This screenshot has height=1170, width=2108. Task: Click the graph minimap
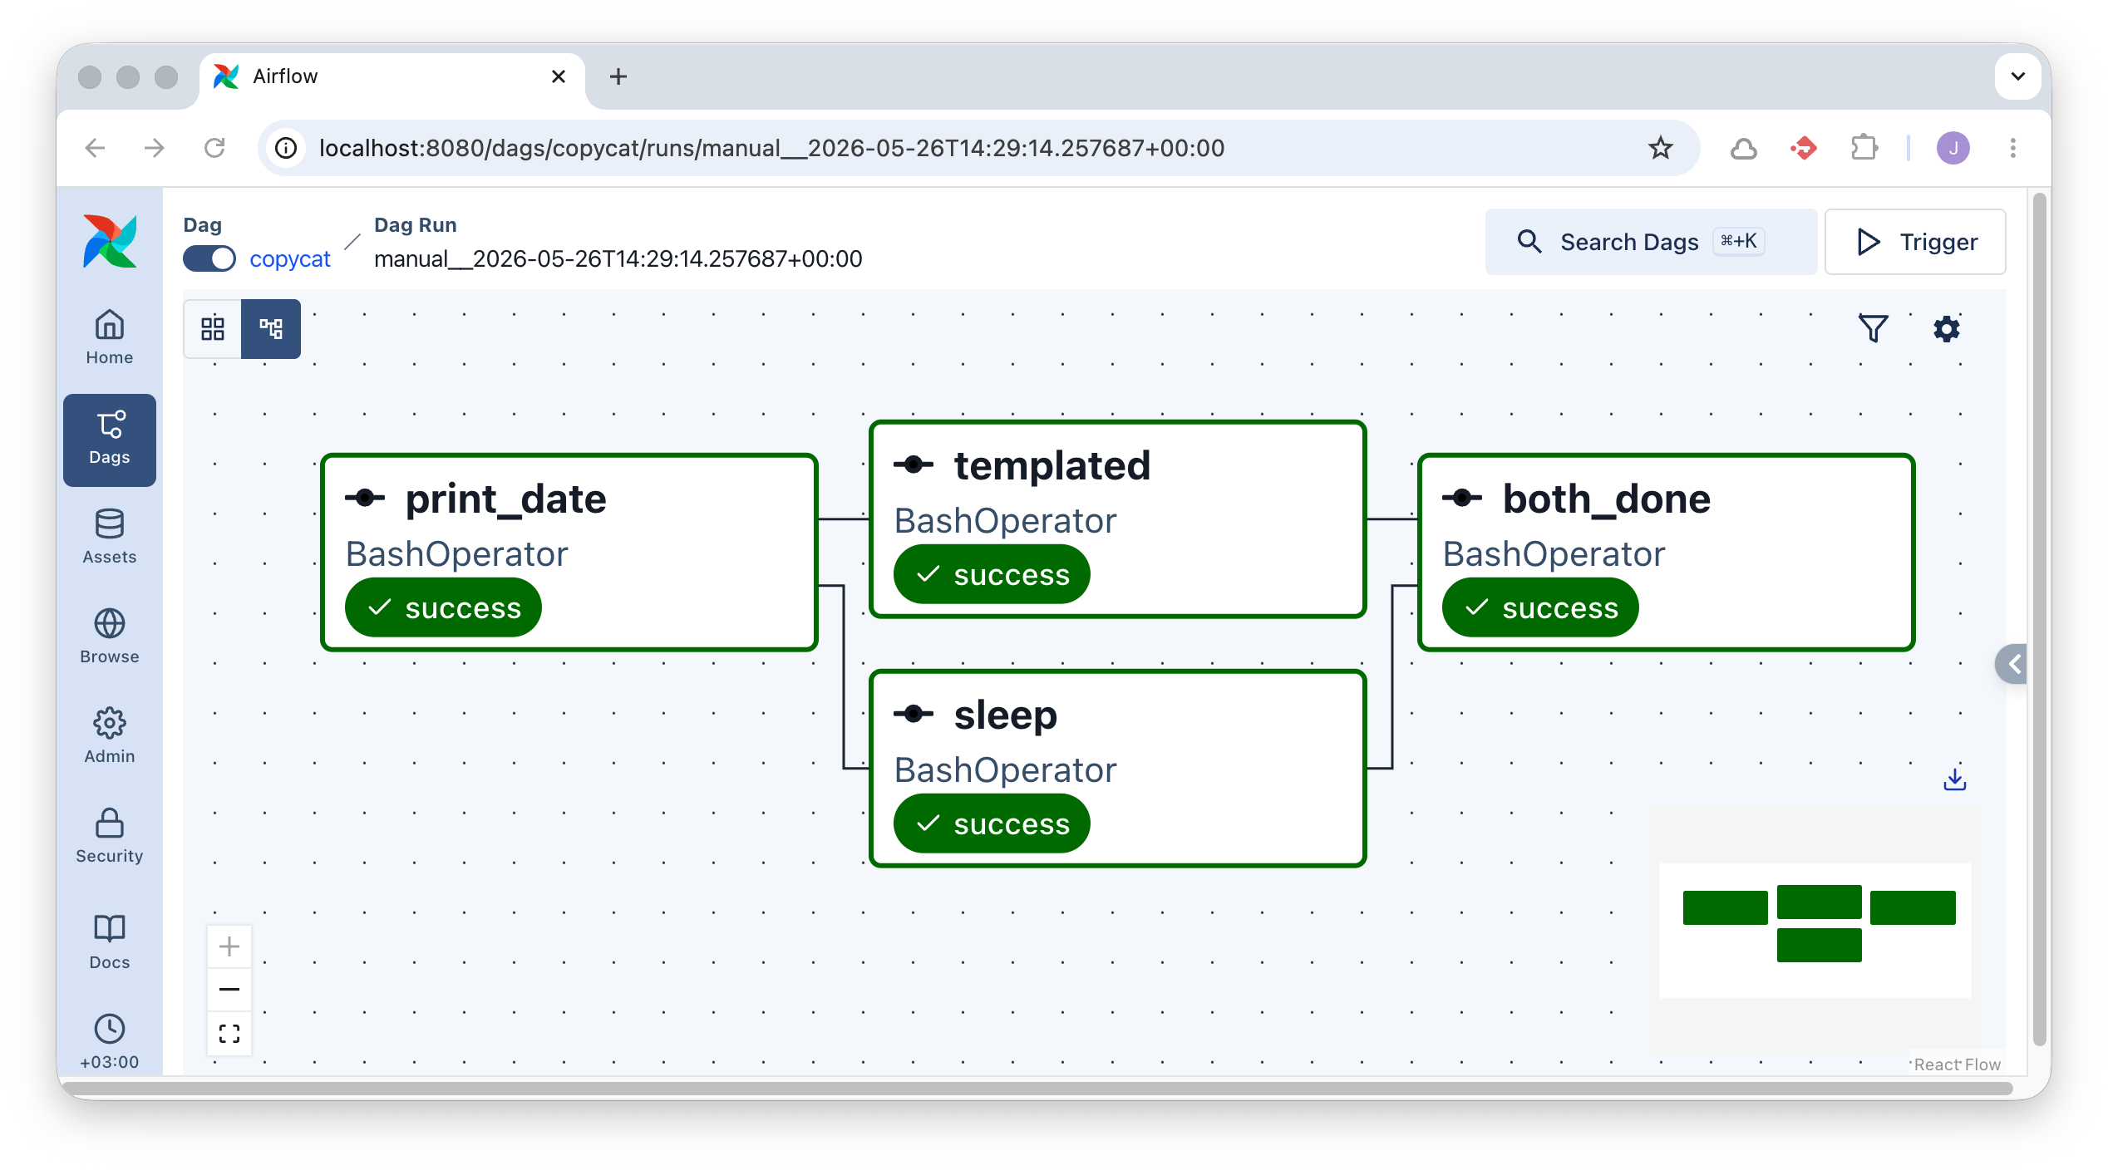click(x=1815, y=931)
